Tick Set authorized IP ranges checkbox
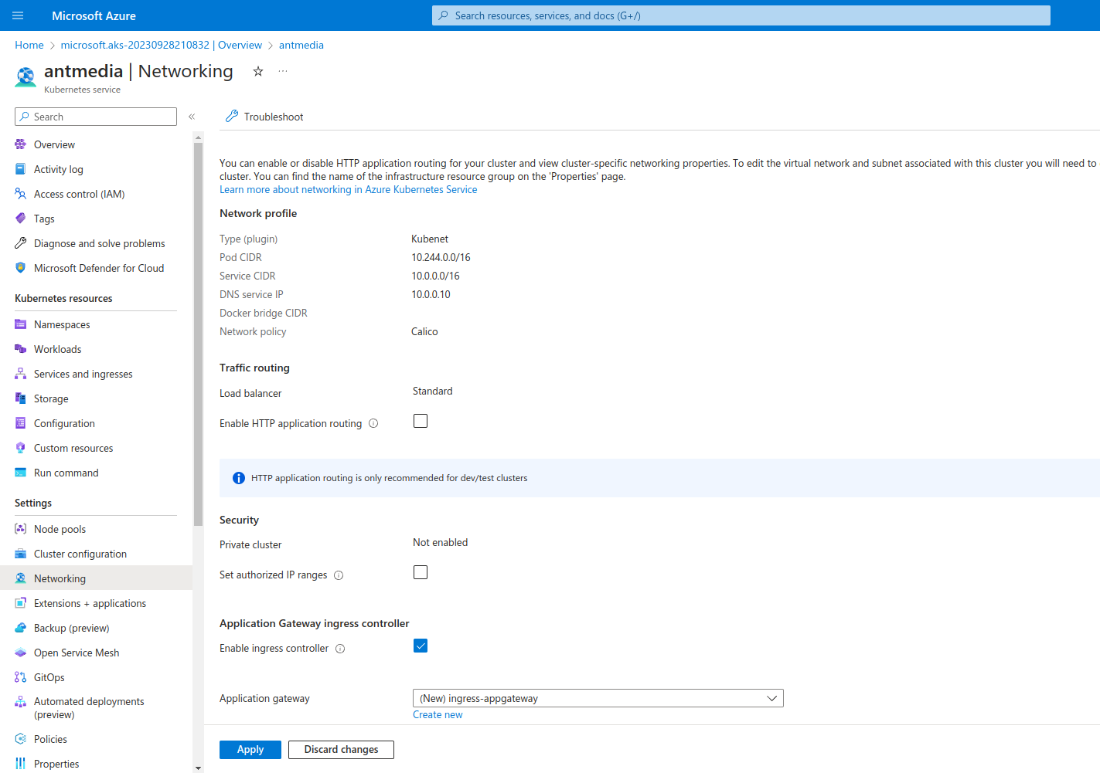 coord(421,572)
